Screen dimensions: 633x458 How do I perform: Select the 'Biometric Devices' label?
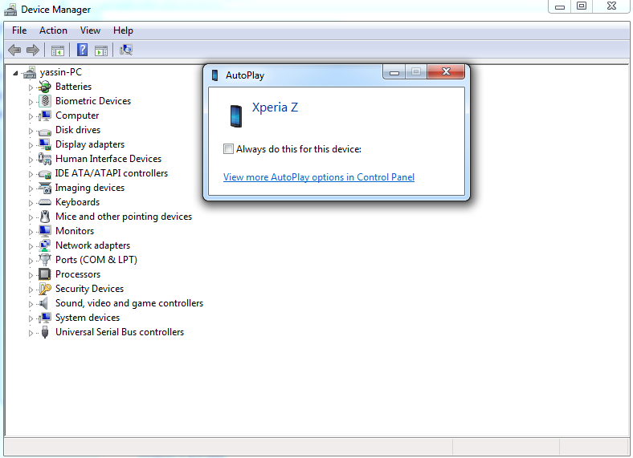[x=93, y=101]
